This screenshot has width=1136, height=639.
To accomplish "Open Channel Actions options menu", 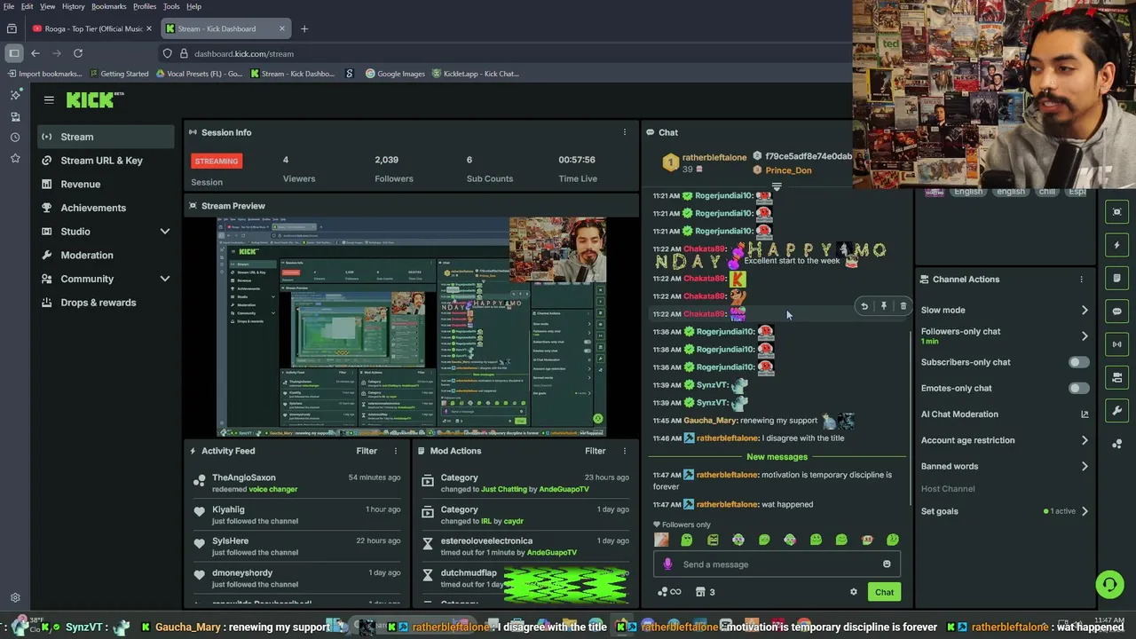I will pyautogui.click(x=1081, y=280).
